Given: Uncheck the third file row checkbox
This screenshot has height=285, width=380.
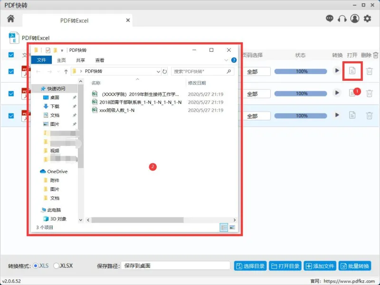Looking at the screenshot, I should (x=11, y=116).
